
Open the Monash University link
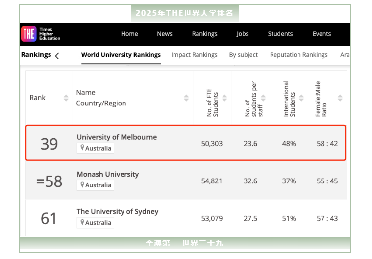tap(108, 174)
